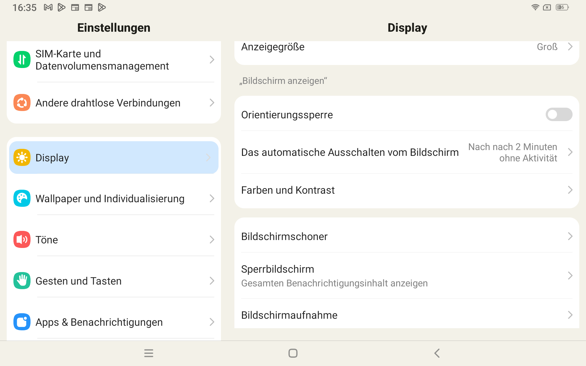Tap the teal Wallpaper palette icon
The image size is (586, 366).
22,198
